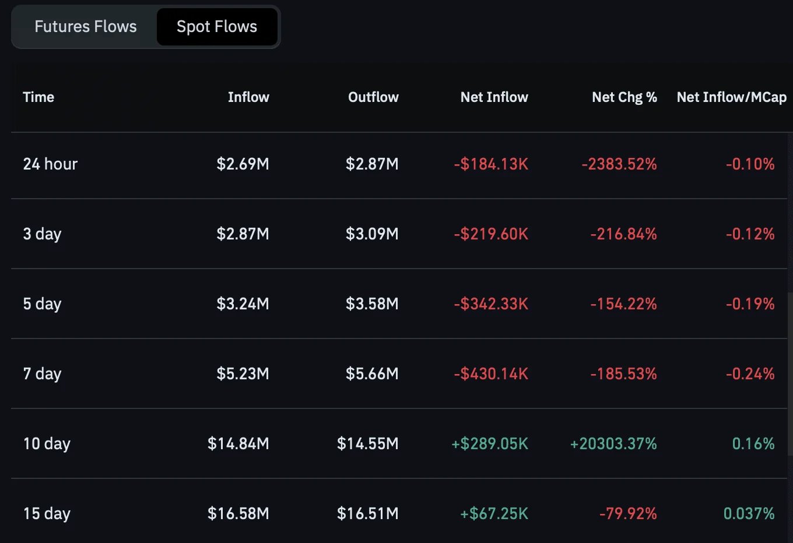Select the 3 day row label
This screenshot has width=793, height=543.
42,234
